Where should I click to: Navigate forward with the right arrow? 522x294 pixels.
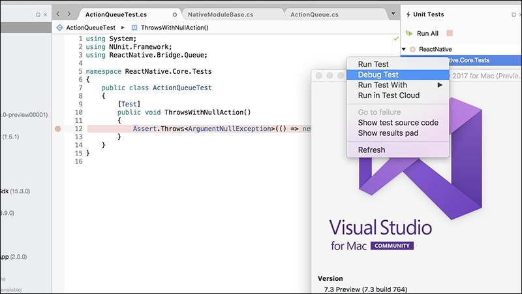[69, 14]
